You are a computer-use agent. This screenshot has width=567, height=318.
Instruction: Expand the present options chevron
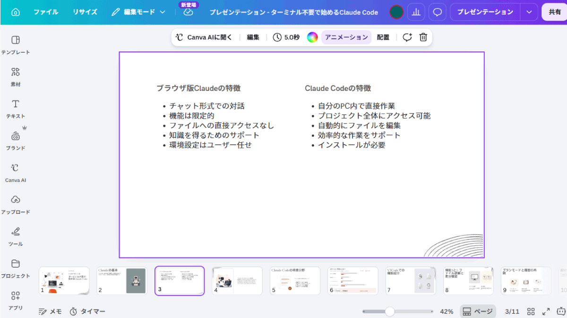click(x=529, y=12)
